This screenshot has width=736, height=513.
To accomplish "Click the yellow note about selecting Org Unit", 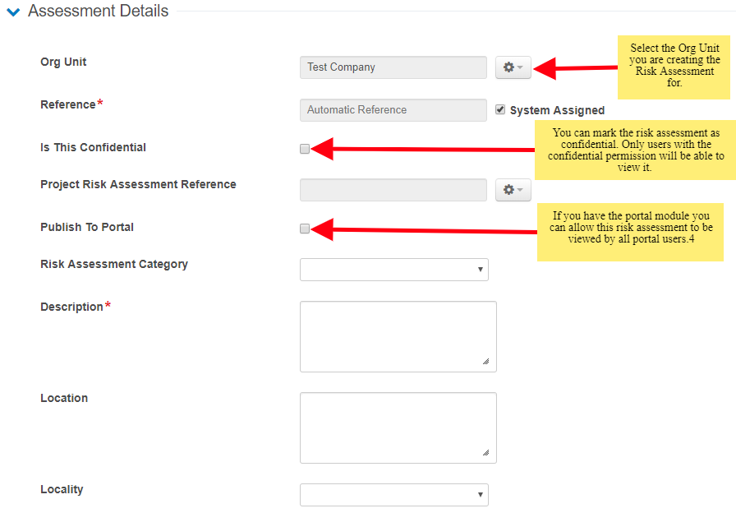I will click(674, 66).
